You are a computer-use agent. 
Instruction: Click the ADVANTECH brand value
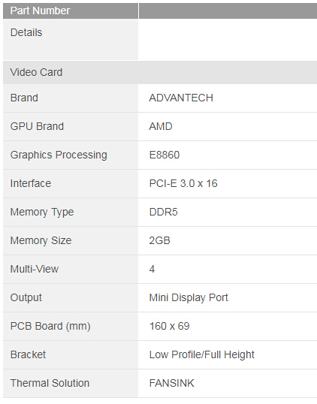181,98
